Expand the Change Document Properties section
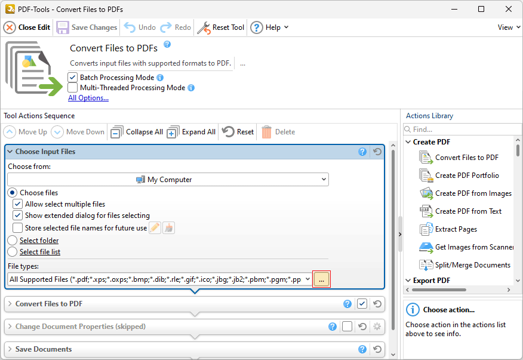Viewport: 523px width, 360px height. click(10, 327)
